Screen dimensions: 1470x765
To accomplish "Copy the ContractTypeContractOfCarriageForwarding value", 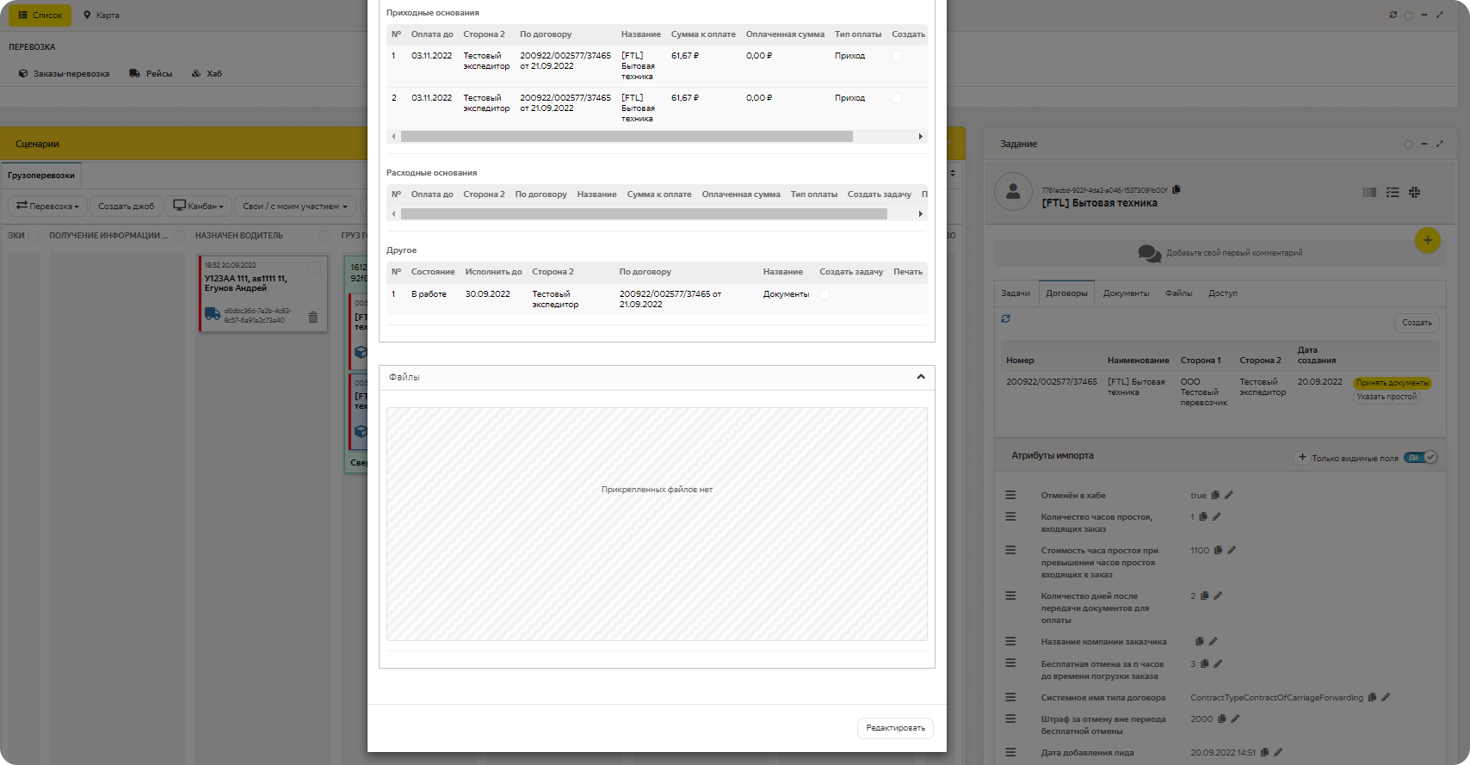I will click(x=1372, y=697).
